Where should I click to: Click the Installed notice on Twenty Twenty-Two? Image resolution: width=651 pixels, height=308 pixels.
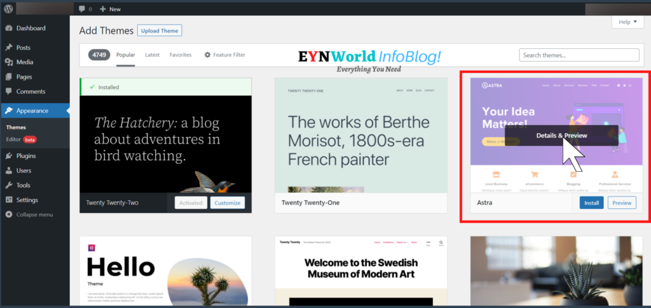166,87
